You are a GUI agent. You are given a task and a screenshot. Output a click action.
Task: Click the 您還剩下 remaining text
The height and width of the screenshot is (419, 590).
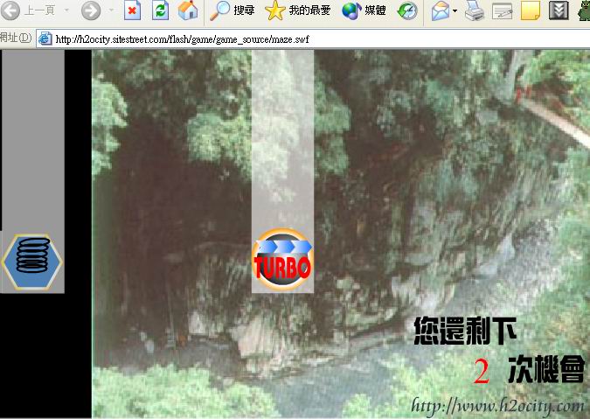tap(465, 331)
